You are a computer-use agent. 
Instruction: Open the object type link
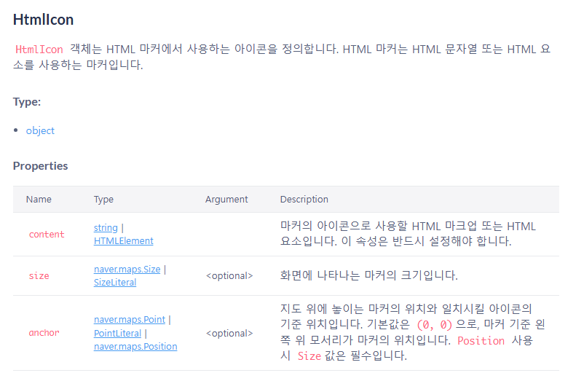point(40,130)
